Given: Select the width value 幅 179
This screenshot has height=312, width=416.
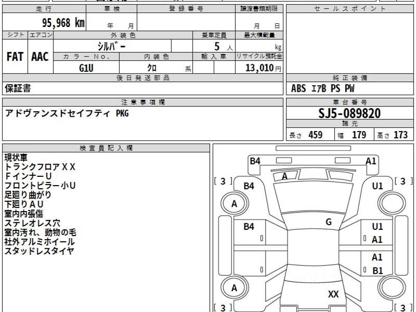Looking at the screenshot, I should pyautogui.click(x=352, y=135).
